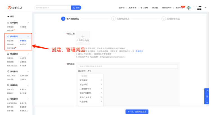Image resolution: width=211 pixels, height=115 pixels.
Task: Click the product category search field
Action: click(128, 66)
